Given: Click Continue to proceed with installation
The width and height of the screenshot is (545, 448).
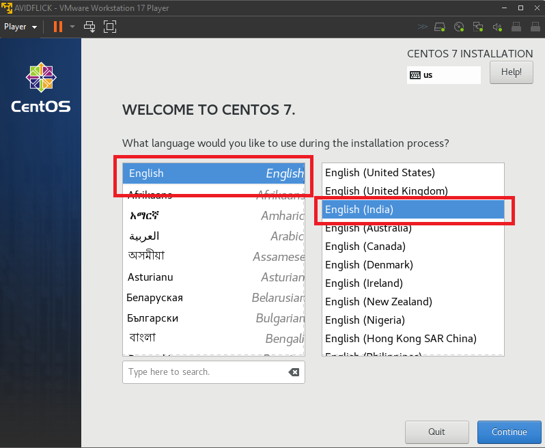Looking at the screenshot, I should (x=509, y=432).
